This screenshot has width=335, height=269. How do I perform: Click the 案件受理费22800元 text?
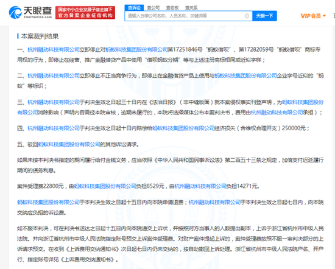(x=41, y=186)
